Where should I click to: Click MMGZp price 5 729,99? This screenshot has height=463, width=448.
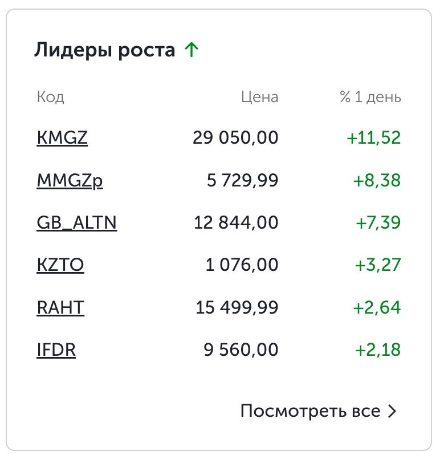pyautogui.click(x=242, y=181)
